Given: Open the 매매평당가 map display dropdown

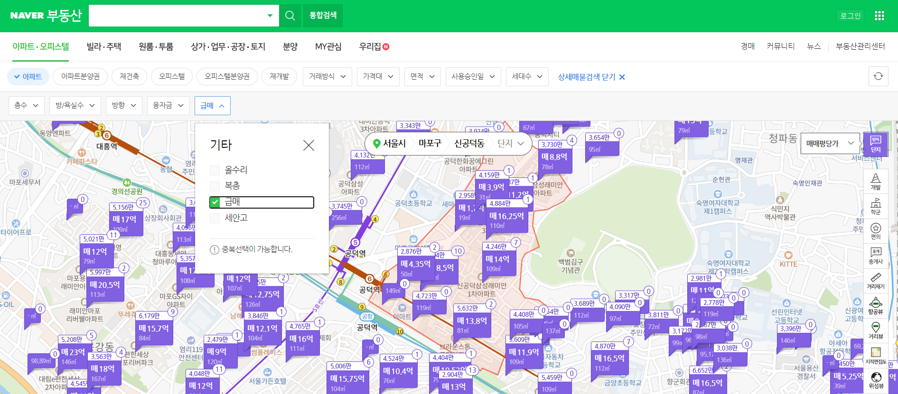Looking at the screenshot, I should click(831, 143).
